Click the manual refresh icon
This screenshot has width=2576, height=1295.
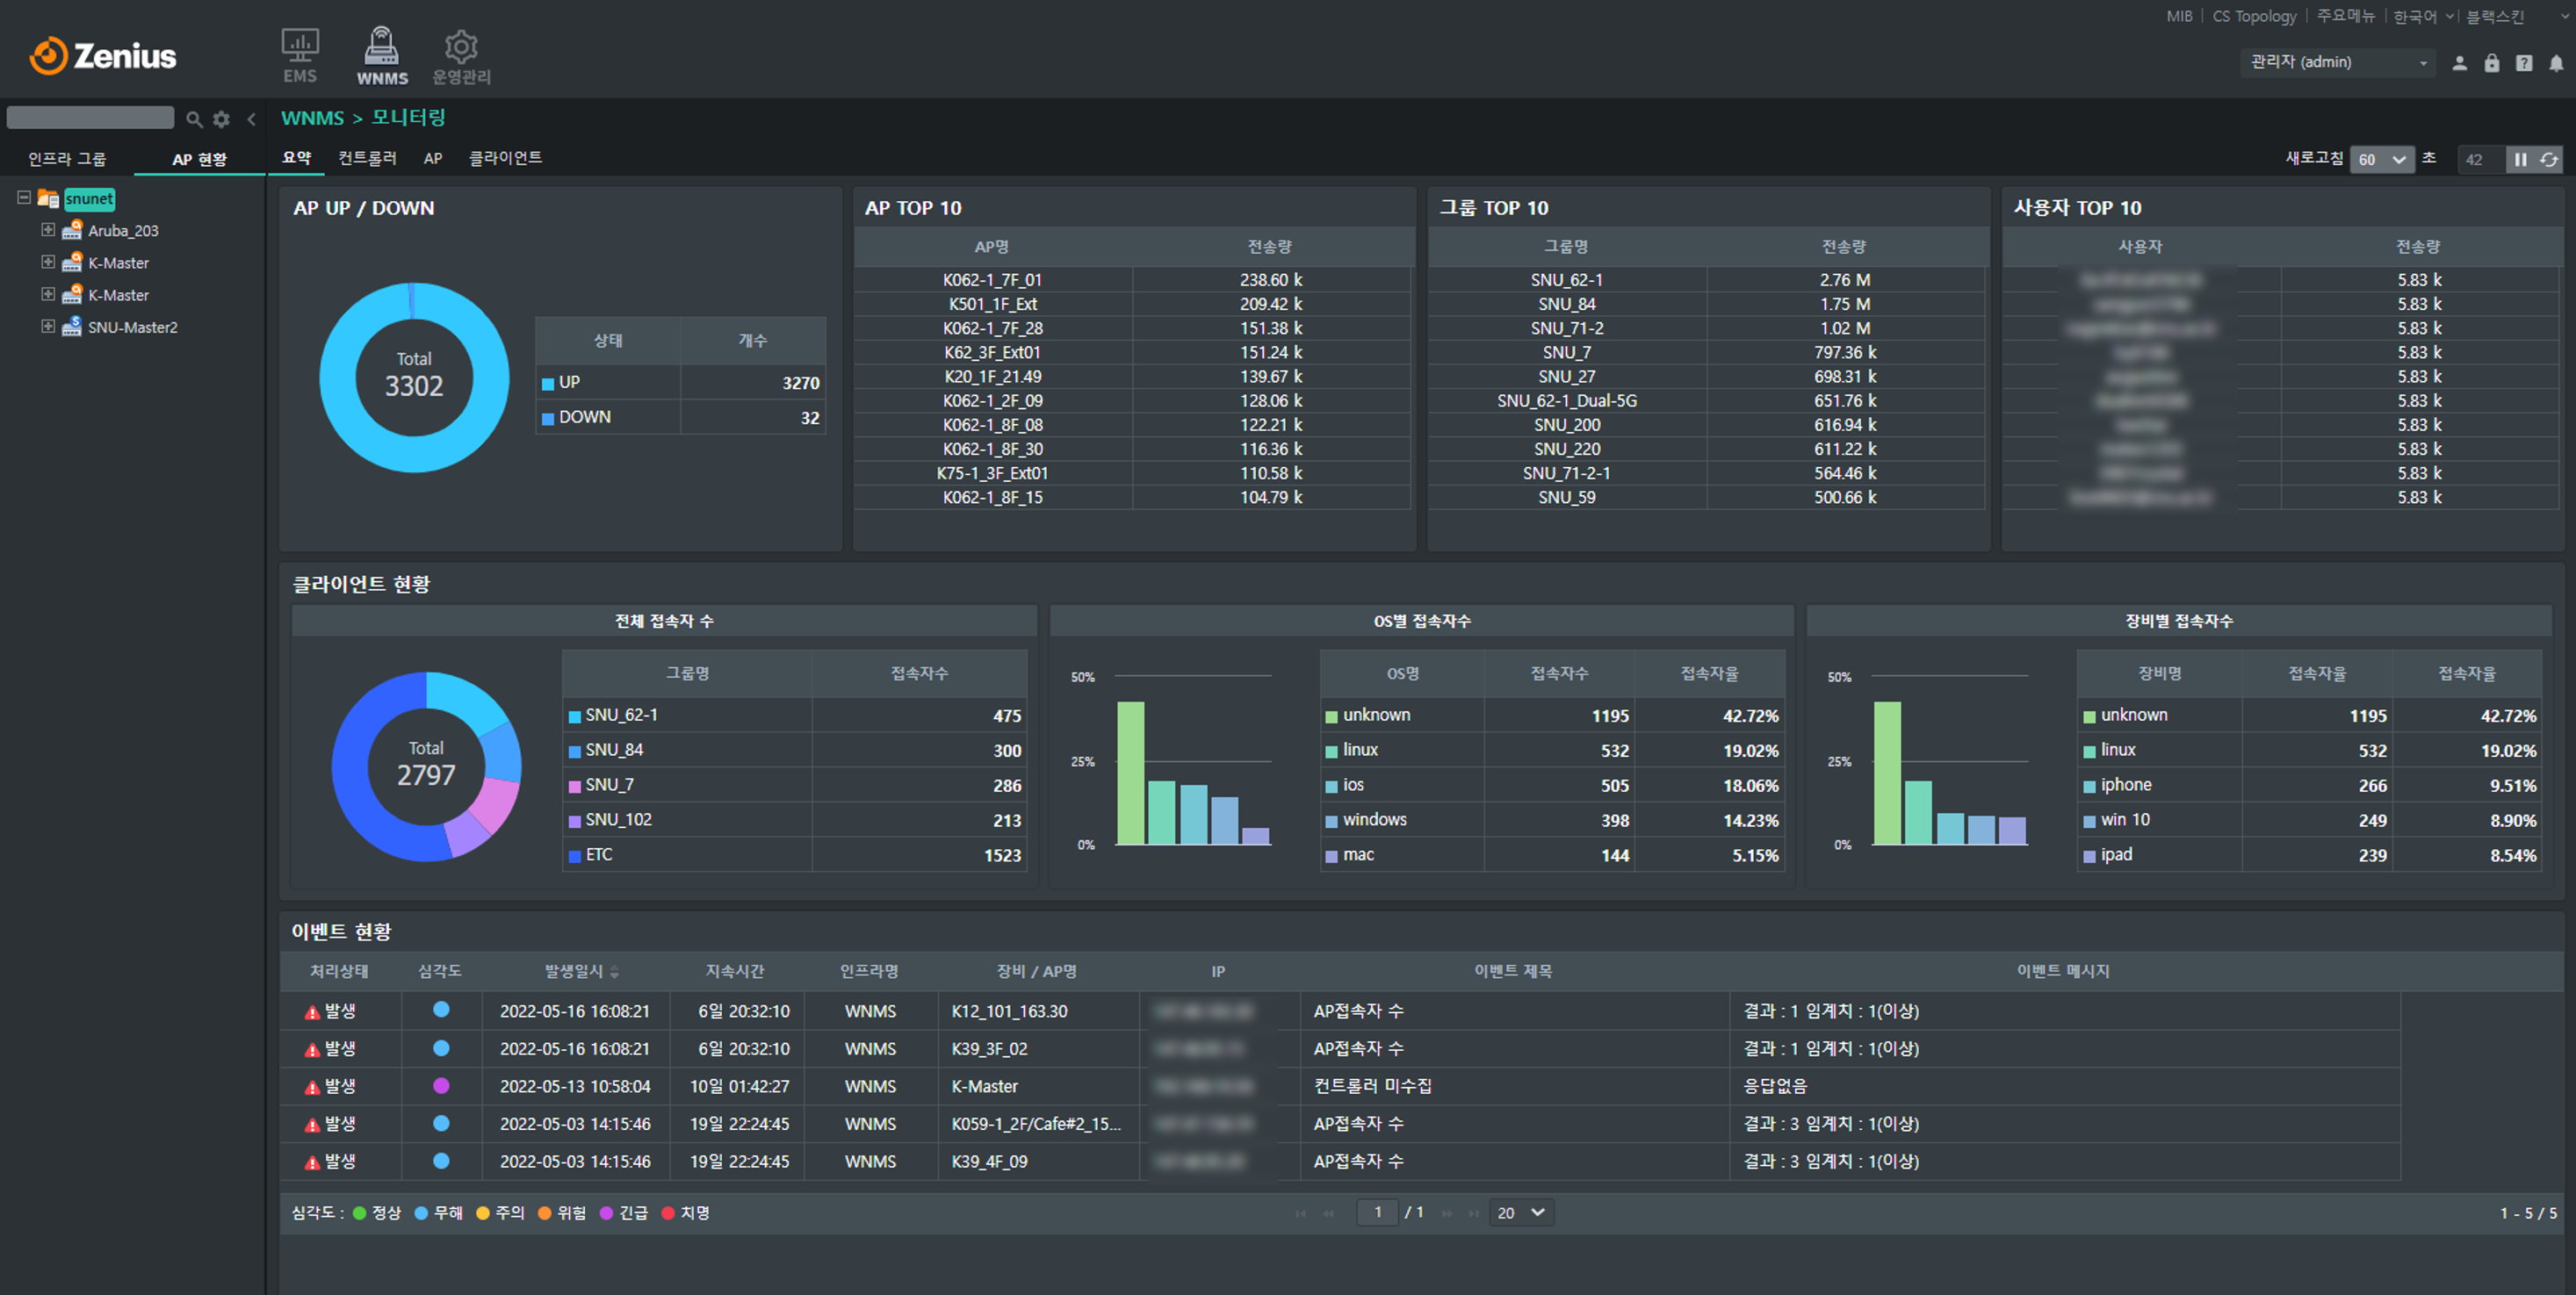tap(2549, 159)
